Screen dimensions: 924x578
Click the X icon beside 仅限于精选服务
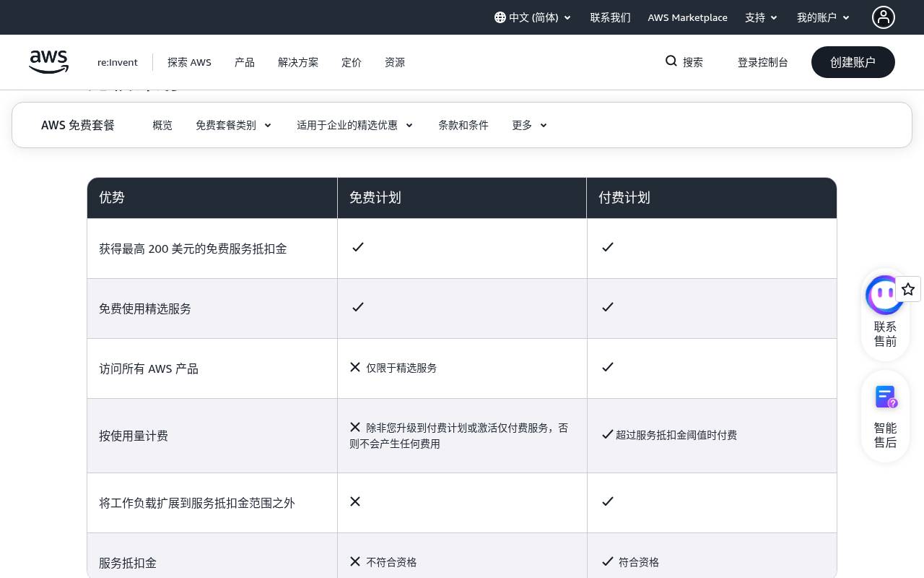[355, 367]
